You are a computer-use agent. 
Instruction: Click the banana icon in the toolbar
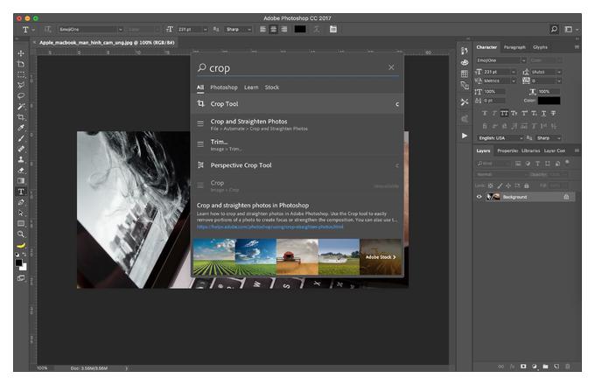coord(21,245)
